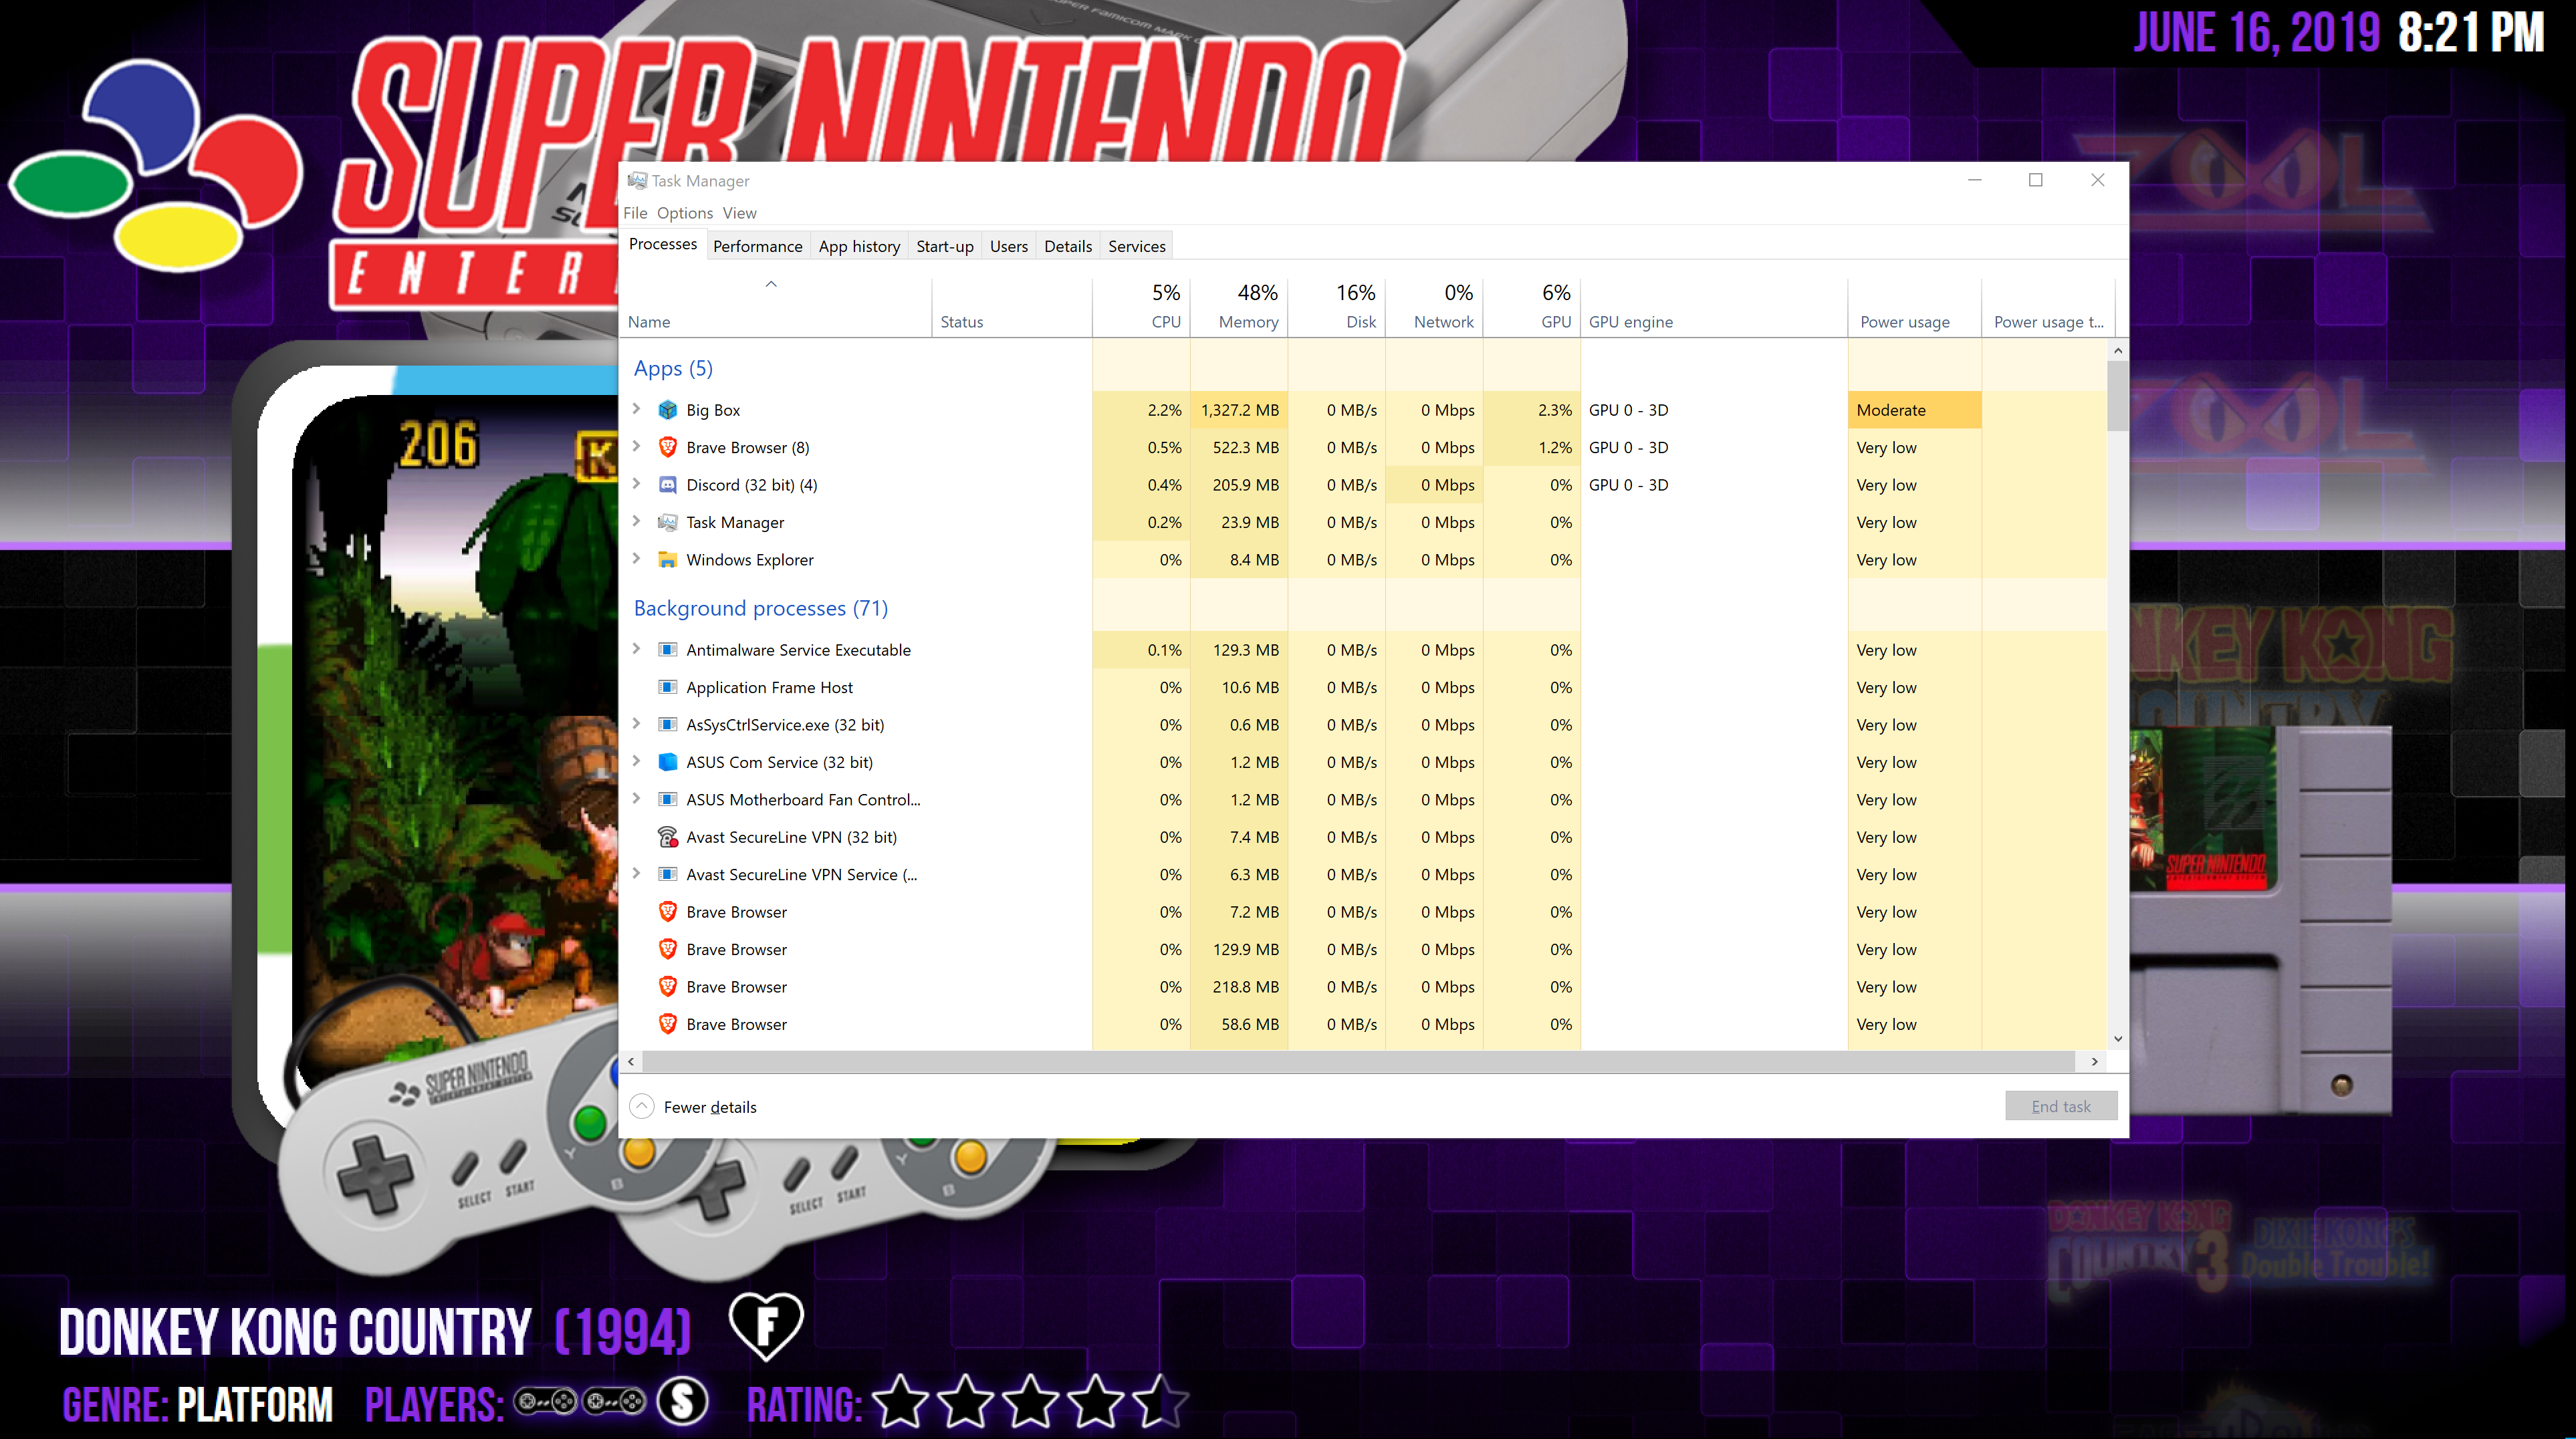Click the Application Frame Host icon
The width and height of the screenshot is (2576, 1439).
(x=667, y=687)
